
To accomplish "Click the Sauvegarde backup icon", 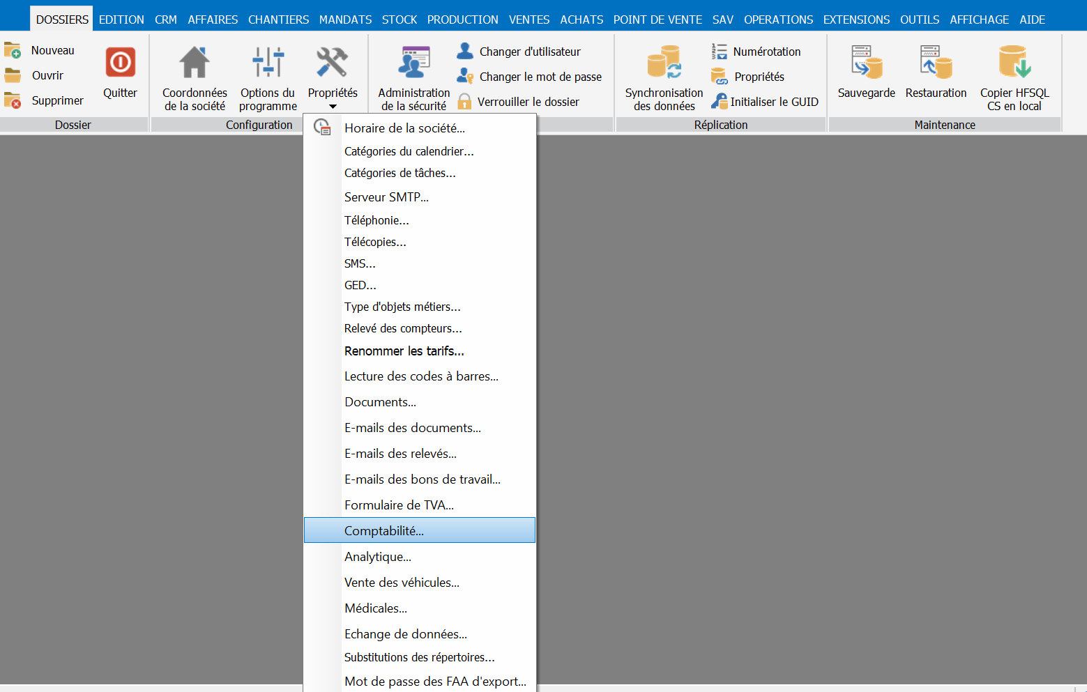I will (x=866, y=63).
